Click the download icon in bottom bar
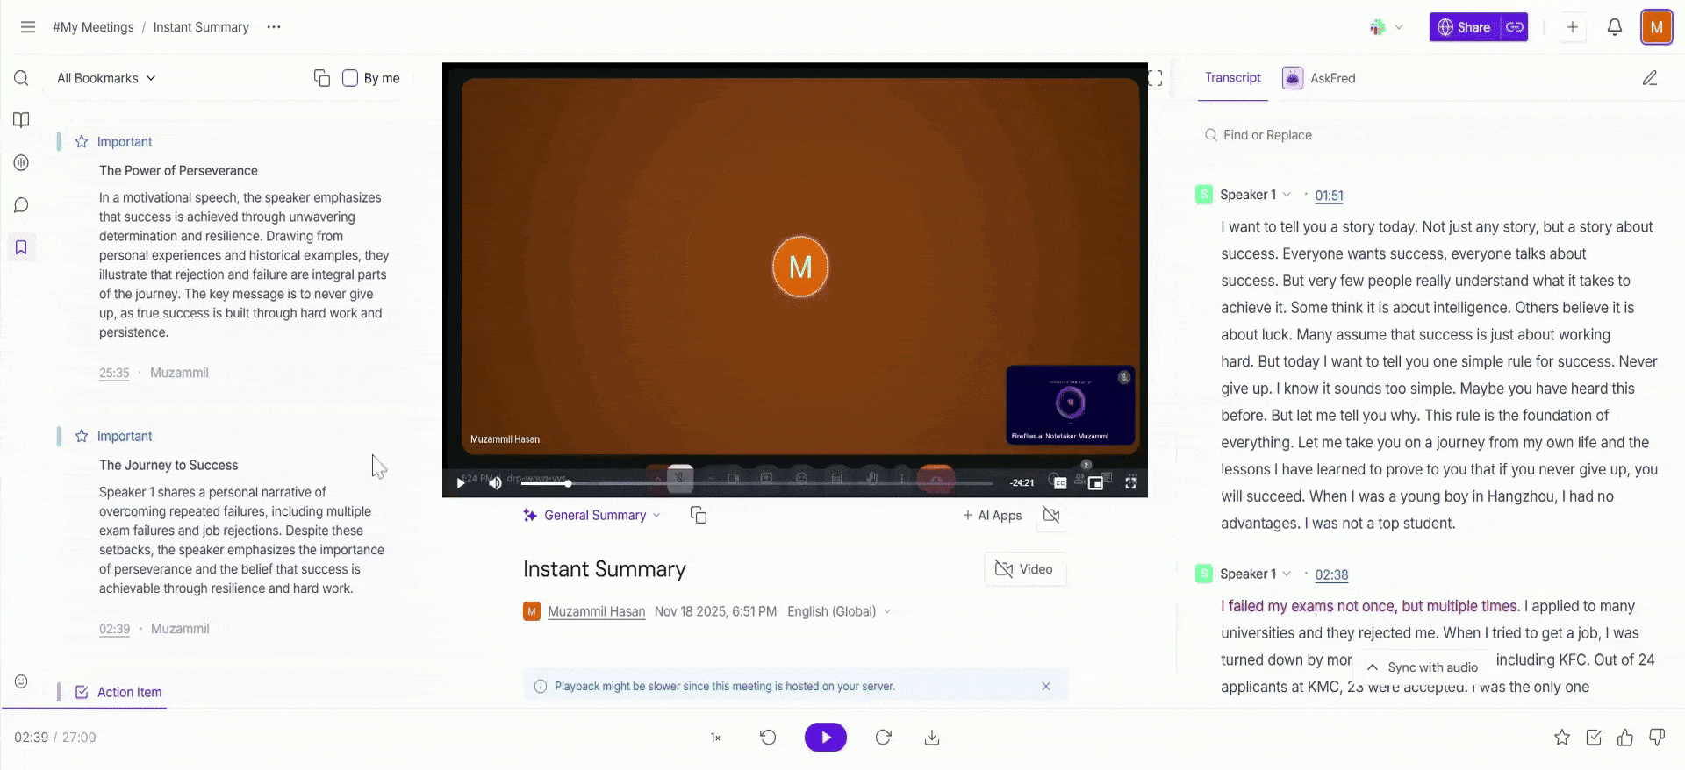The height and width of the screenshot is (770, 1685). 932,738
